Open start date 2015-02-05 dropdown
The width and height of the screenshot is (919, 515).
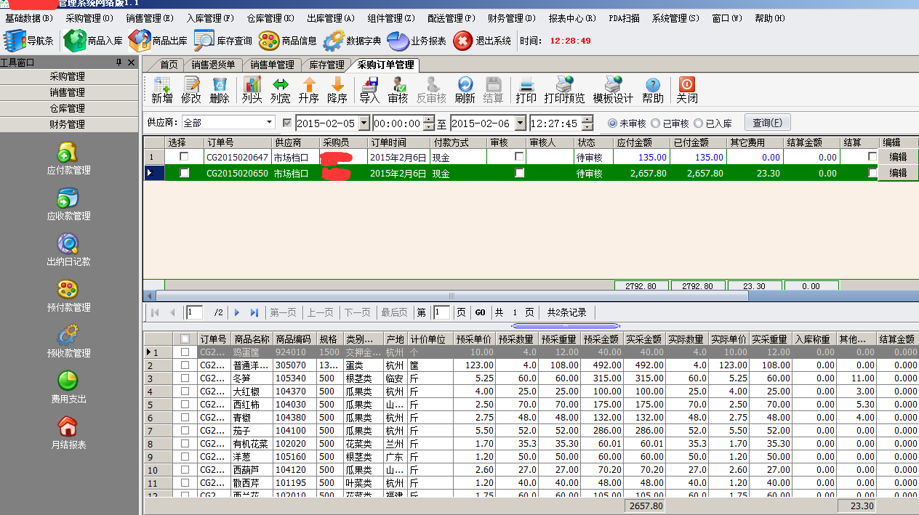(x=365, y=123)
